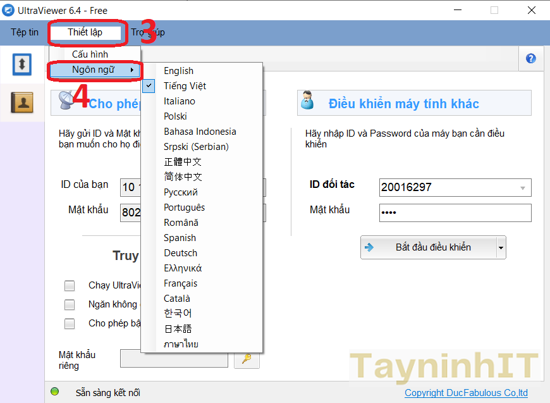Expand the Ngôn ngữ submenu
The height and width of the screenshot is (403, 550).
[x=95, y=70]
